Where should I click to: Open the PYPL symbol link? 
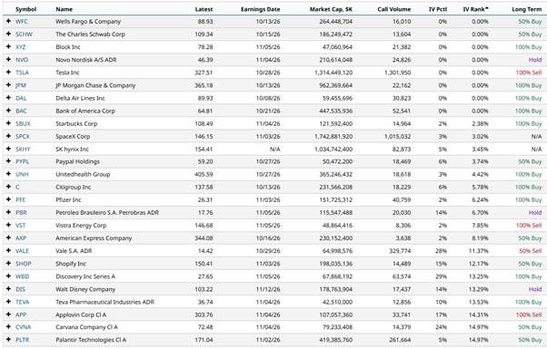point(23,161)
